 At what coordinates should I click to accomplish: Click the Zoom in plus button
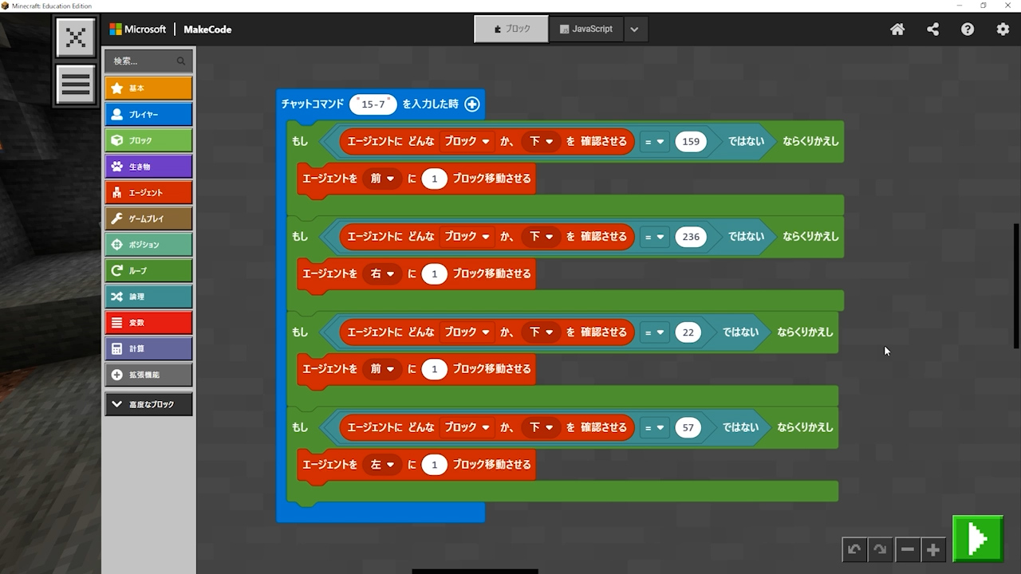pyautogui.click(x=932, y=549)
